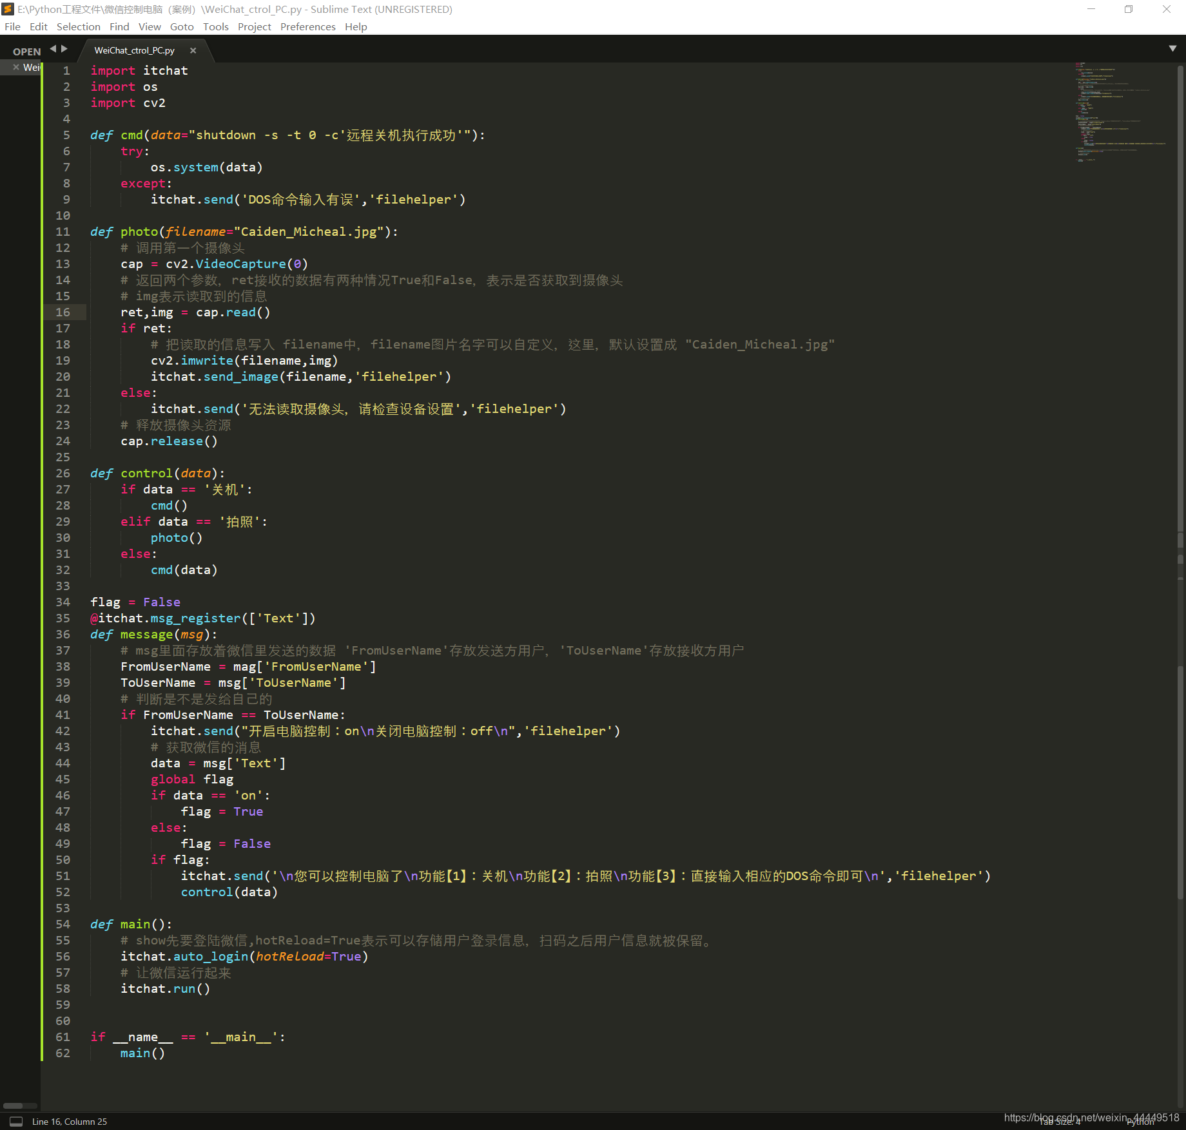Open the Tools menu
The image size is (1186, 1130).
pyautogui.click(x=216, y=26)
